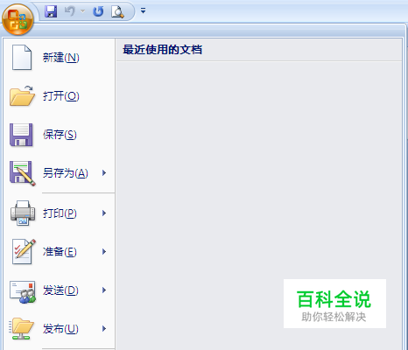Click the network folder Publish icon

click(22, 329)
